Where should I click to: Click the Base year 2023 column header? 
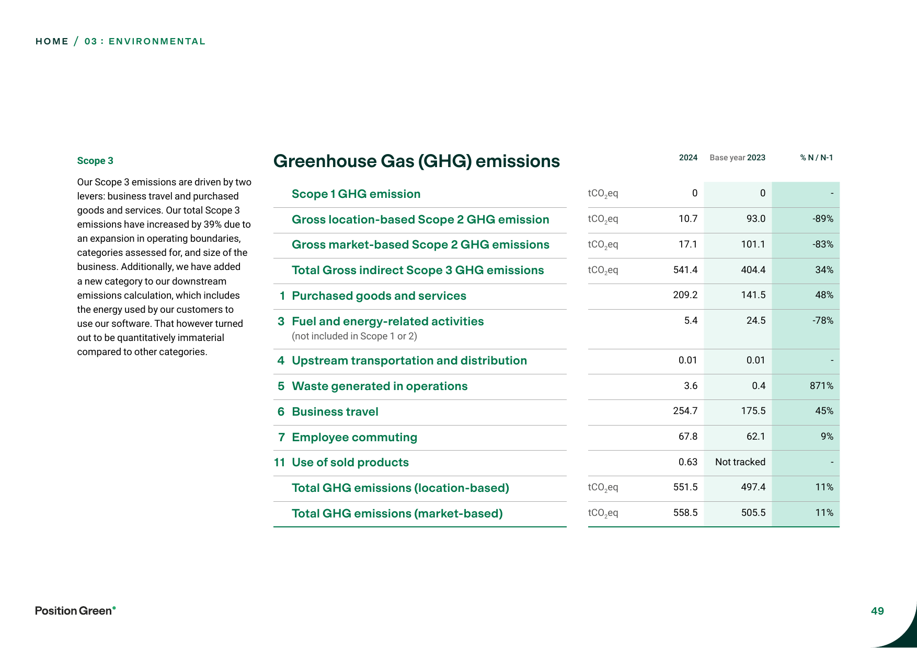(x=737, y=158)
